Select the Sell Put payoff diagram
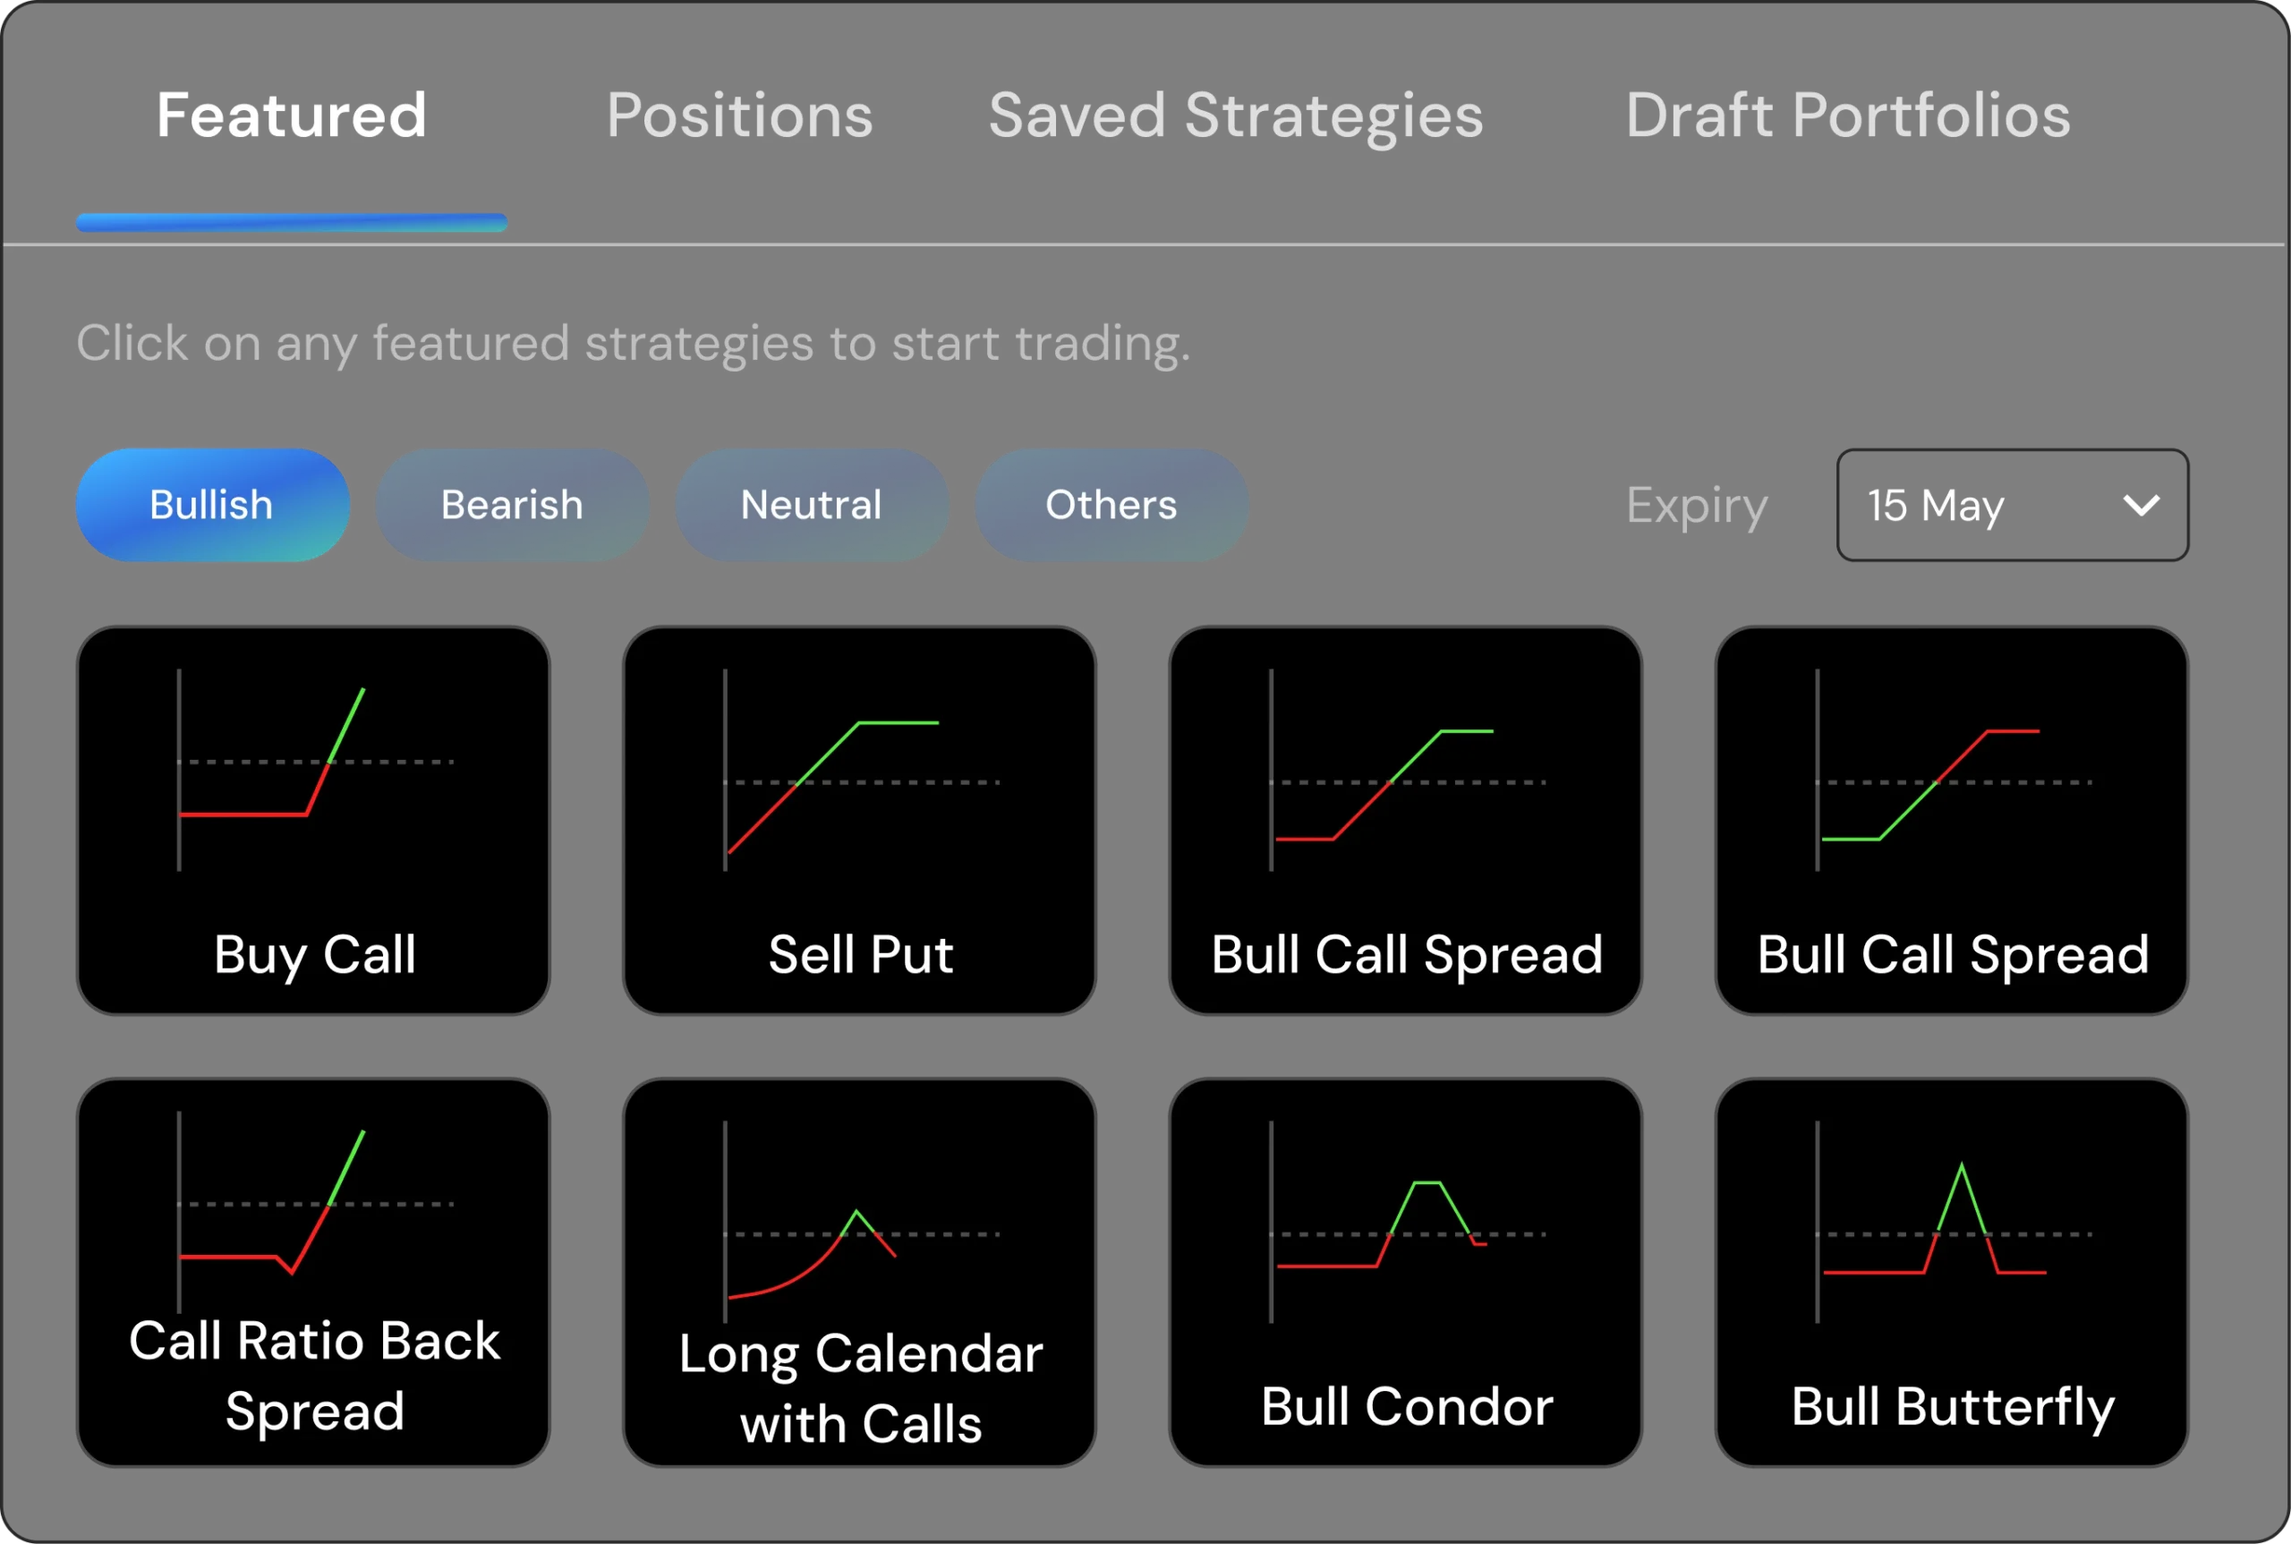Image resolution: width=2291 pixels, height=1544 pixels. 861,769
